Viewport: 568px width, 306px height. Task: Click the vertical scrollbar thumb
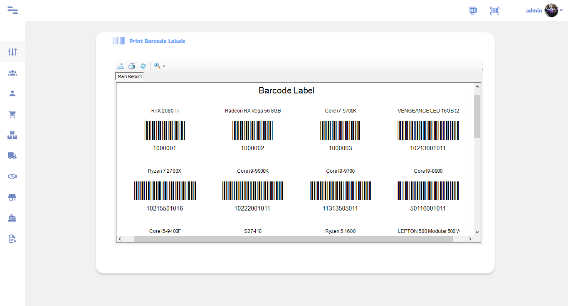pyautogui.click(x=477, y=116)
